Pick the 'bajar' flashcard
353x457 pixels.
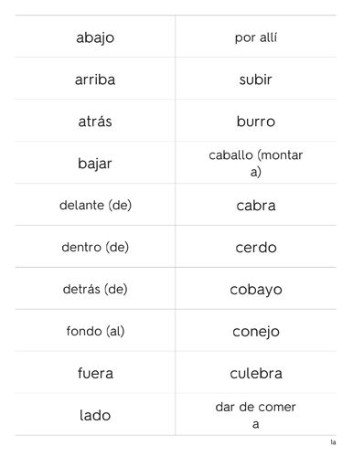[x=95, y=163]
